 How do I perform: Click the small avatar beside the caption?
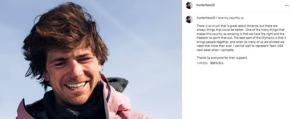(x=189, y=19)
